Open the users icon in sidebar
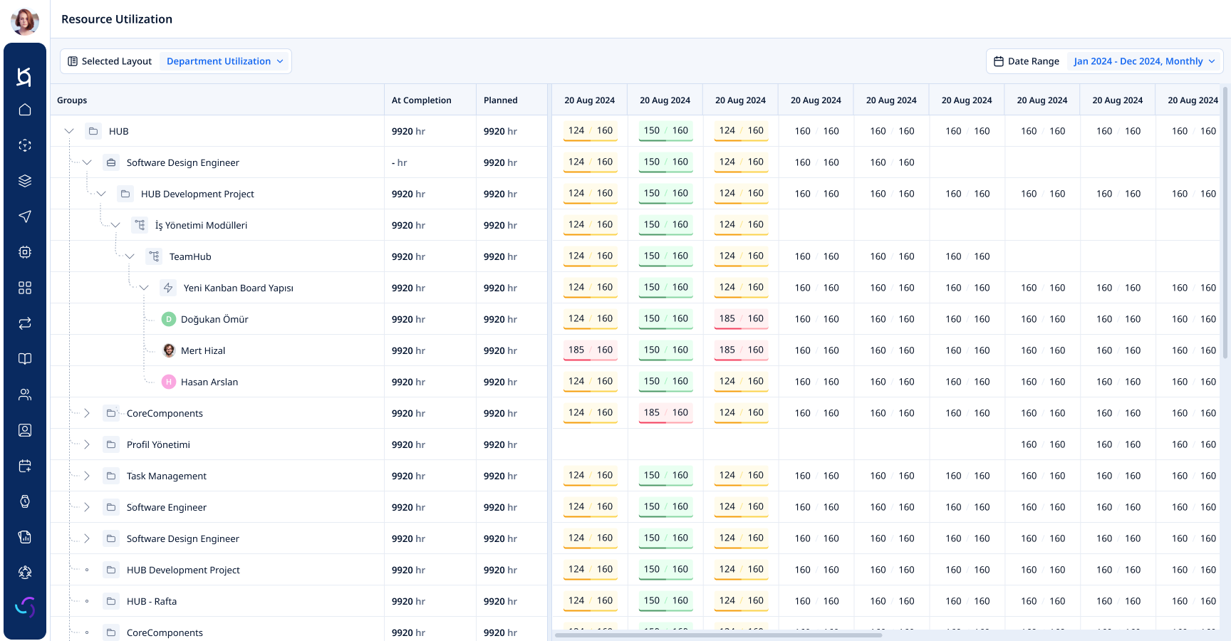The image size is (1231, 641). (x=25, y=395)
